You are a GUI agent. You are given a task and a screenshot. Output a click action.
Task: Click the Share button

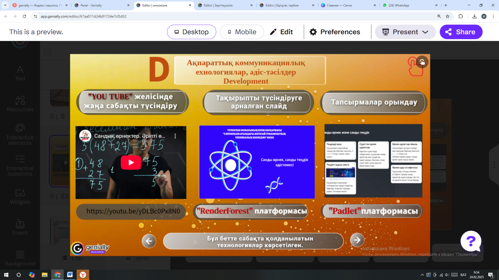click(461, 32)
